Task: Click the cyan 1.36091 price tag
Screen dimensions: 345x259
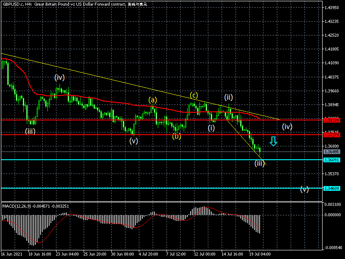Action: pos(332,160)
